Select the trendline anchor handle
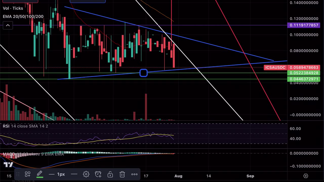The width and height of the screenshot is (324, 182). tap(144, 73)
